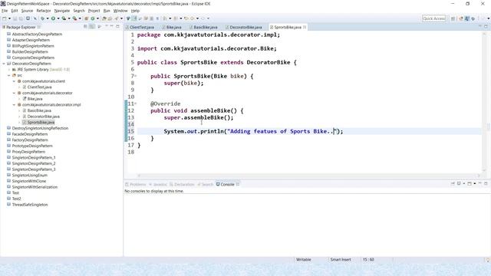Viewport: 491px width, 276px height.
Task: Open the Navigate menu
Action: tap(61, 11)
